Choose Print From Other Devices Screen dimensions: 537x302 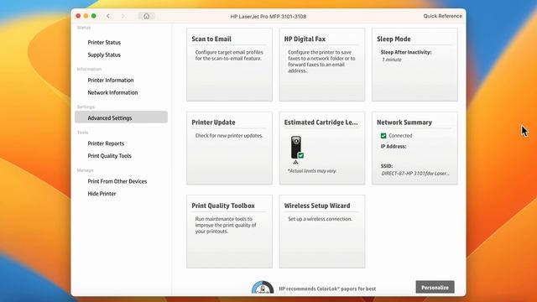tap(117, 181)
